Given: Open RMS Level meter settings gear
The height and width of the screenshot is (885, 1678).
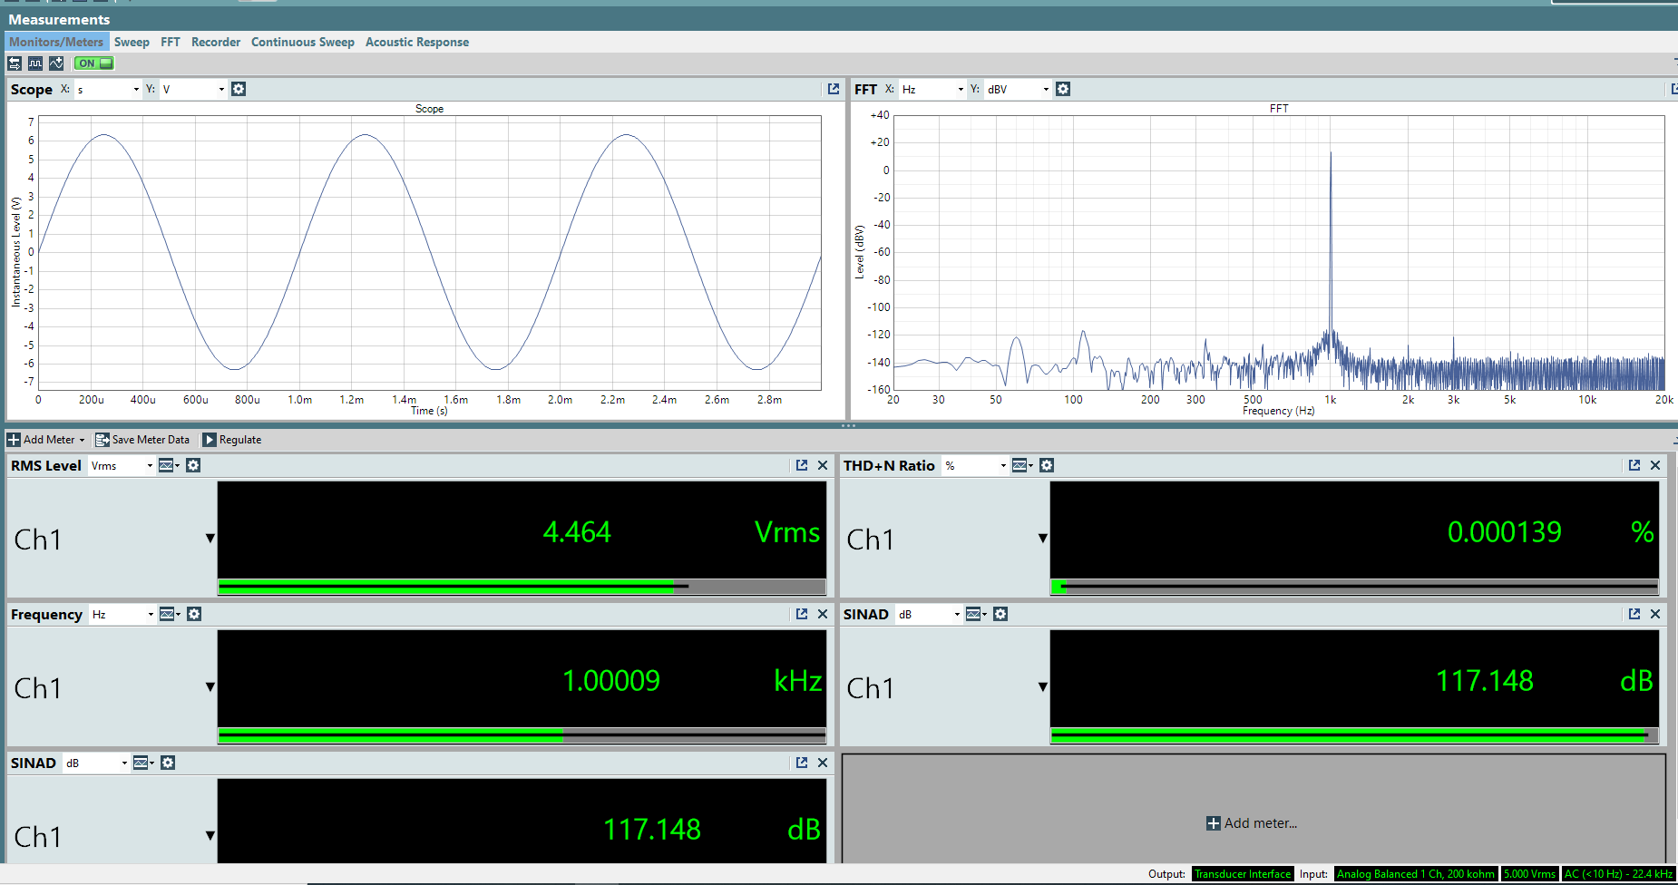Looking at the screenshot, I should point(193,465).
